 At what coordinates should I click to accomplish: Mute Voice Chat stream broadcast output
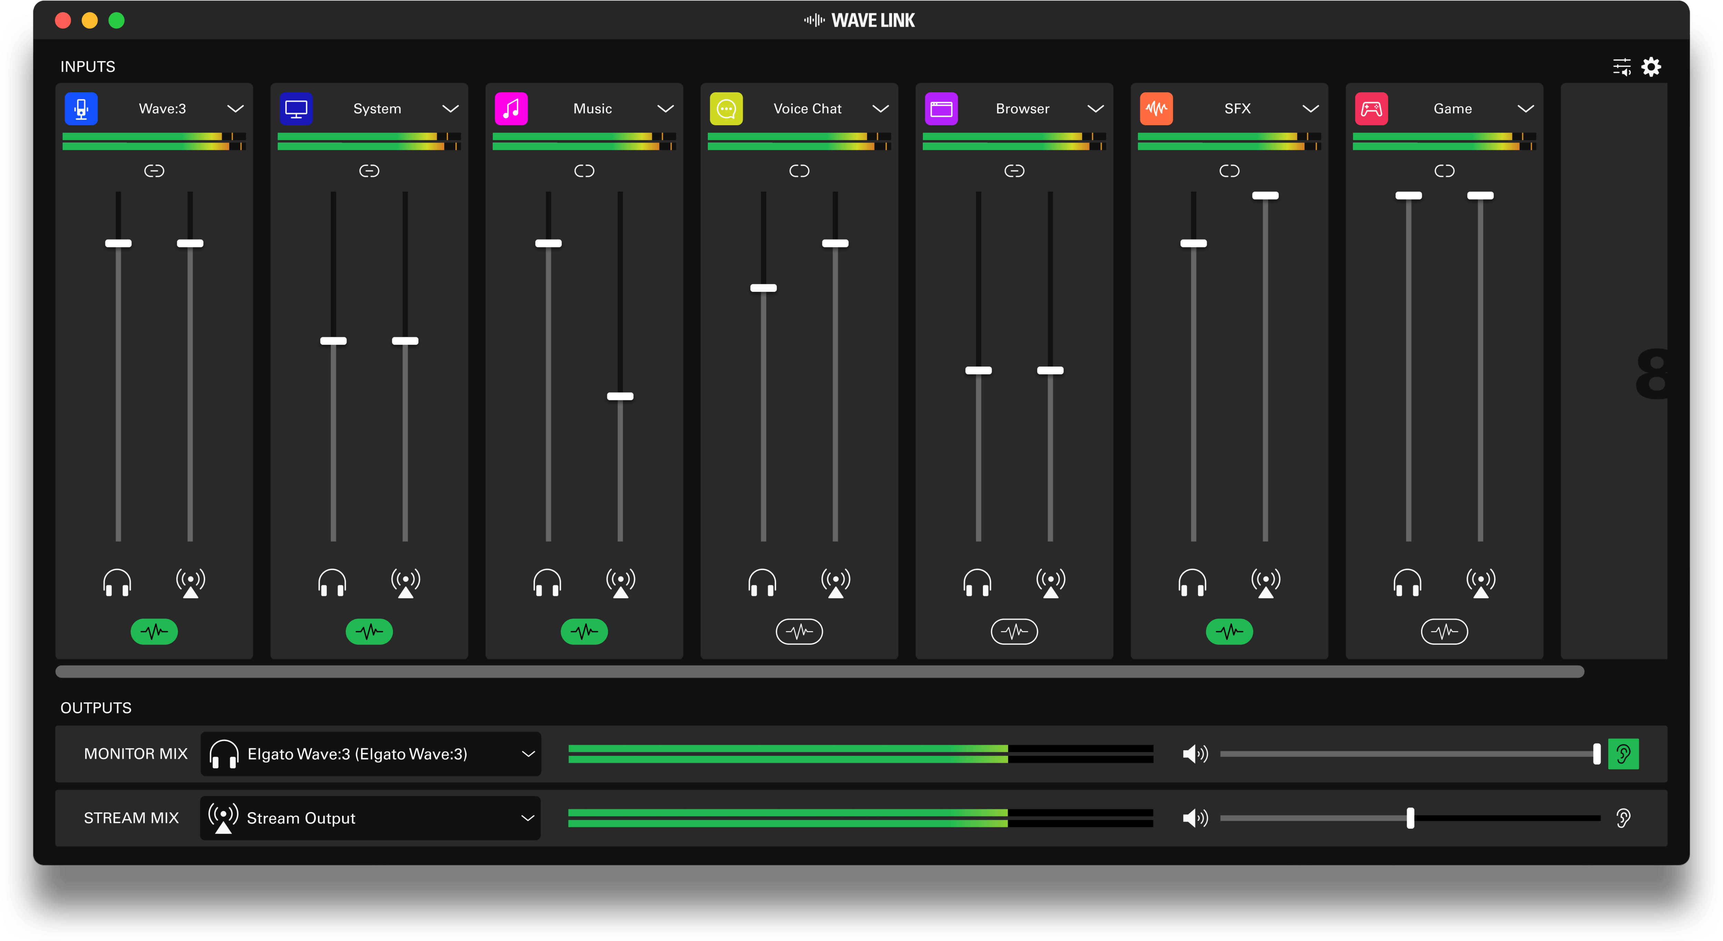[x=835, y=583]
